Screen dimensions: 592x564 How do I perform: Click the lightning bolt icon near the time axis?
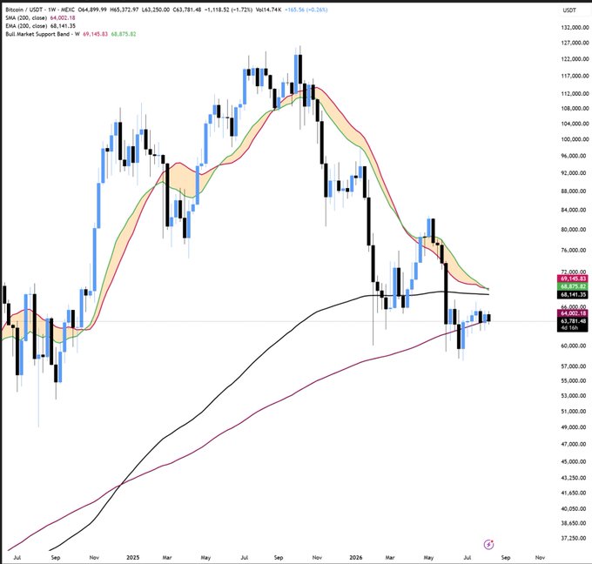(488, 544)
